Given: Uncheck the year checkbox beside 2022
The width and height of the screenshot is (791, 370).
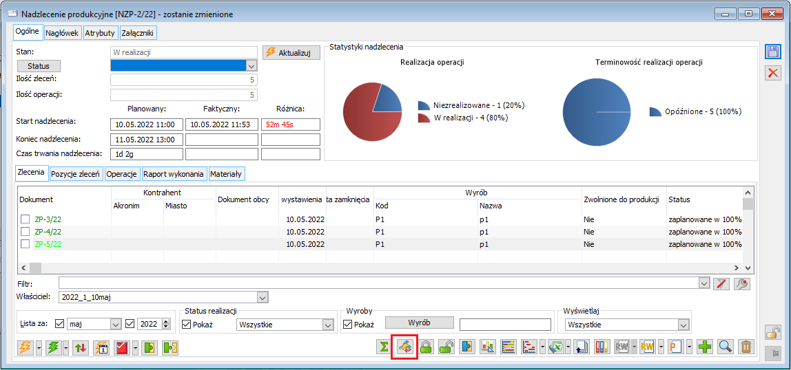Looking at the screenshot, I should [130, 324].
